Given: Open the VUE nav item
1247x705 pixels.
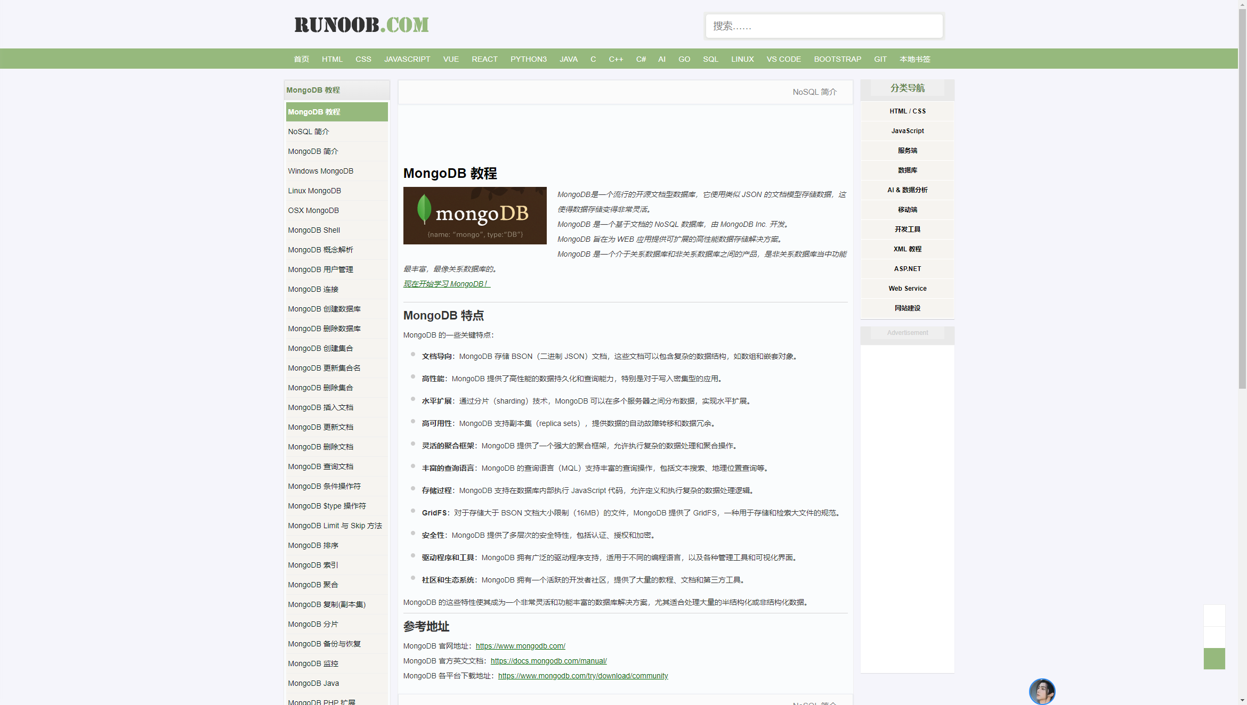Looking at the screenshot, I should pyautogui.click(x=451, y=59).
